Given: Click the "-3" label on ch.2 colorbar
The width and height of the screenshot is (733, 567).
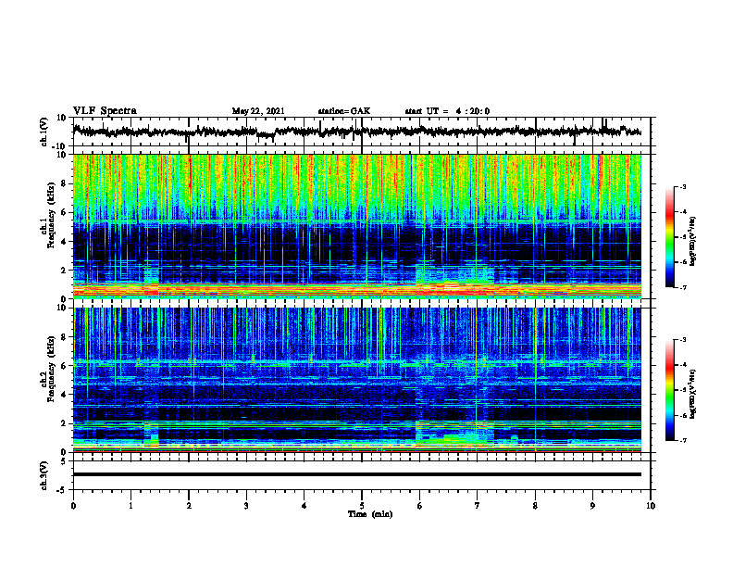Looking at the screenshot, I should pos(683,340).
